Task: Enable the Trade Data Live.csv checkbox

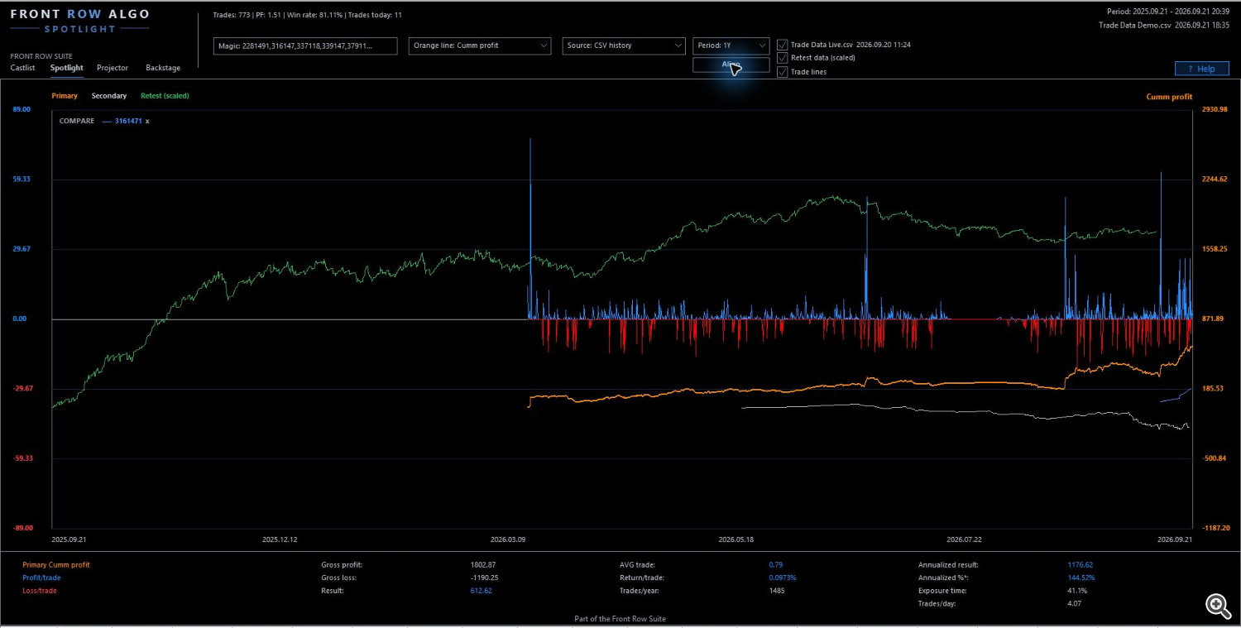Action: pos(783,46)
